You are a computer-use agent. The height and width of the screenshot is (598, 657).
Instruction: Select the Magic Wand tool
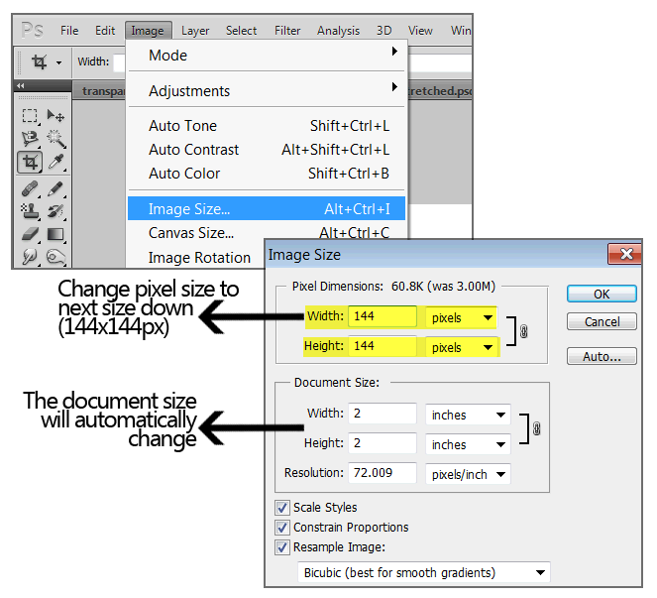click(56, 139)
